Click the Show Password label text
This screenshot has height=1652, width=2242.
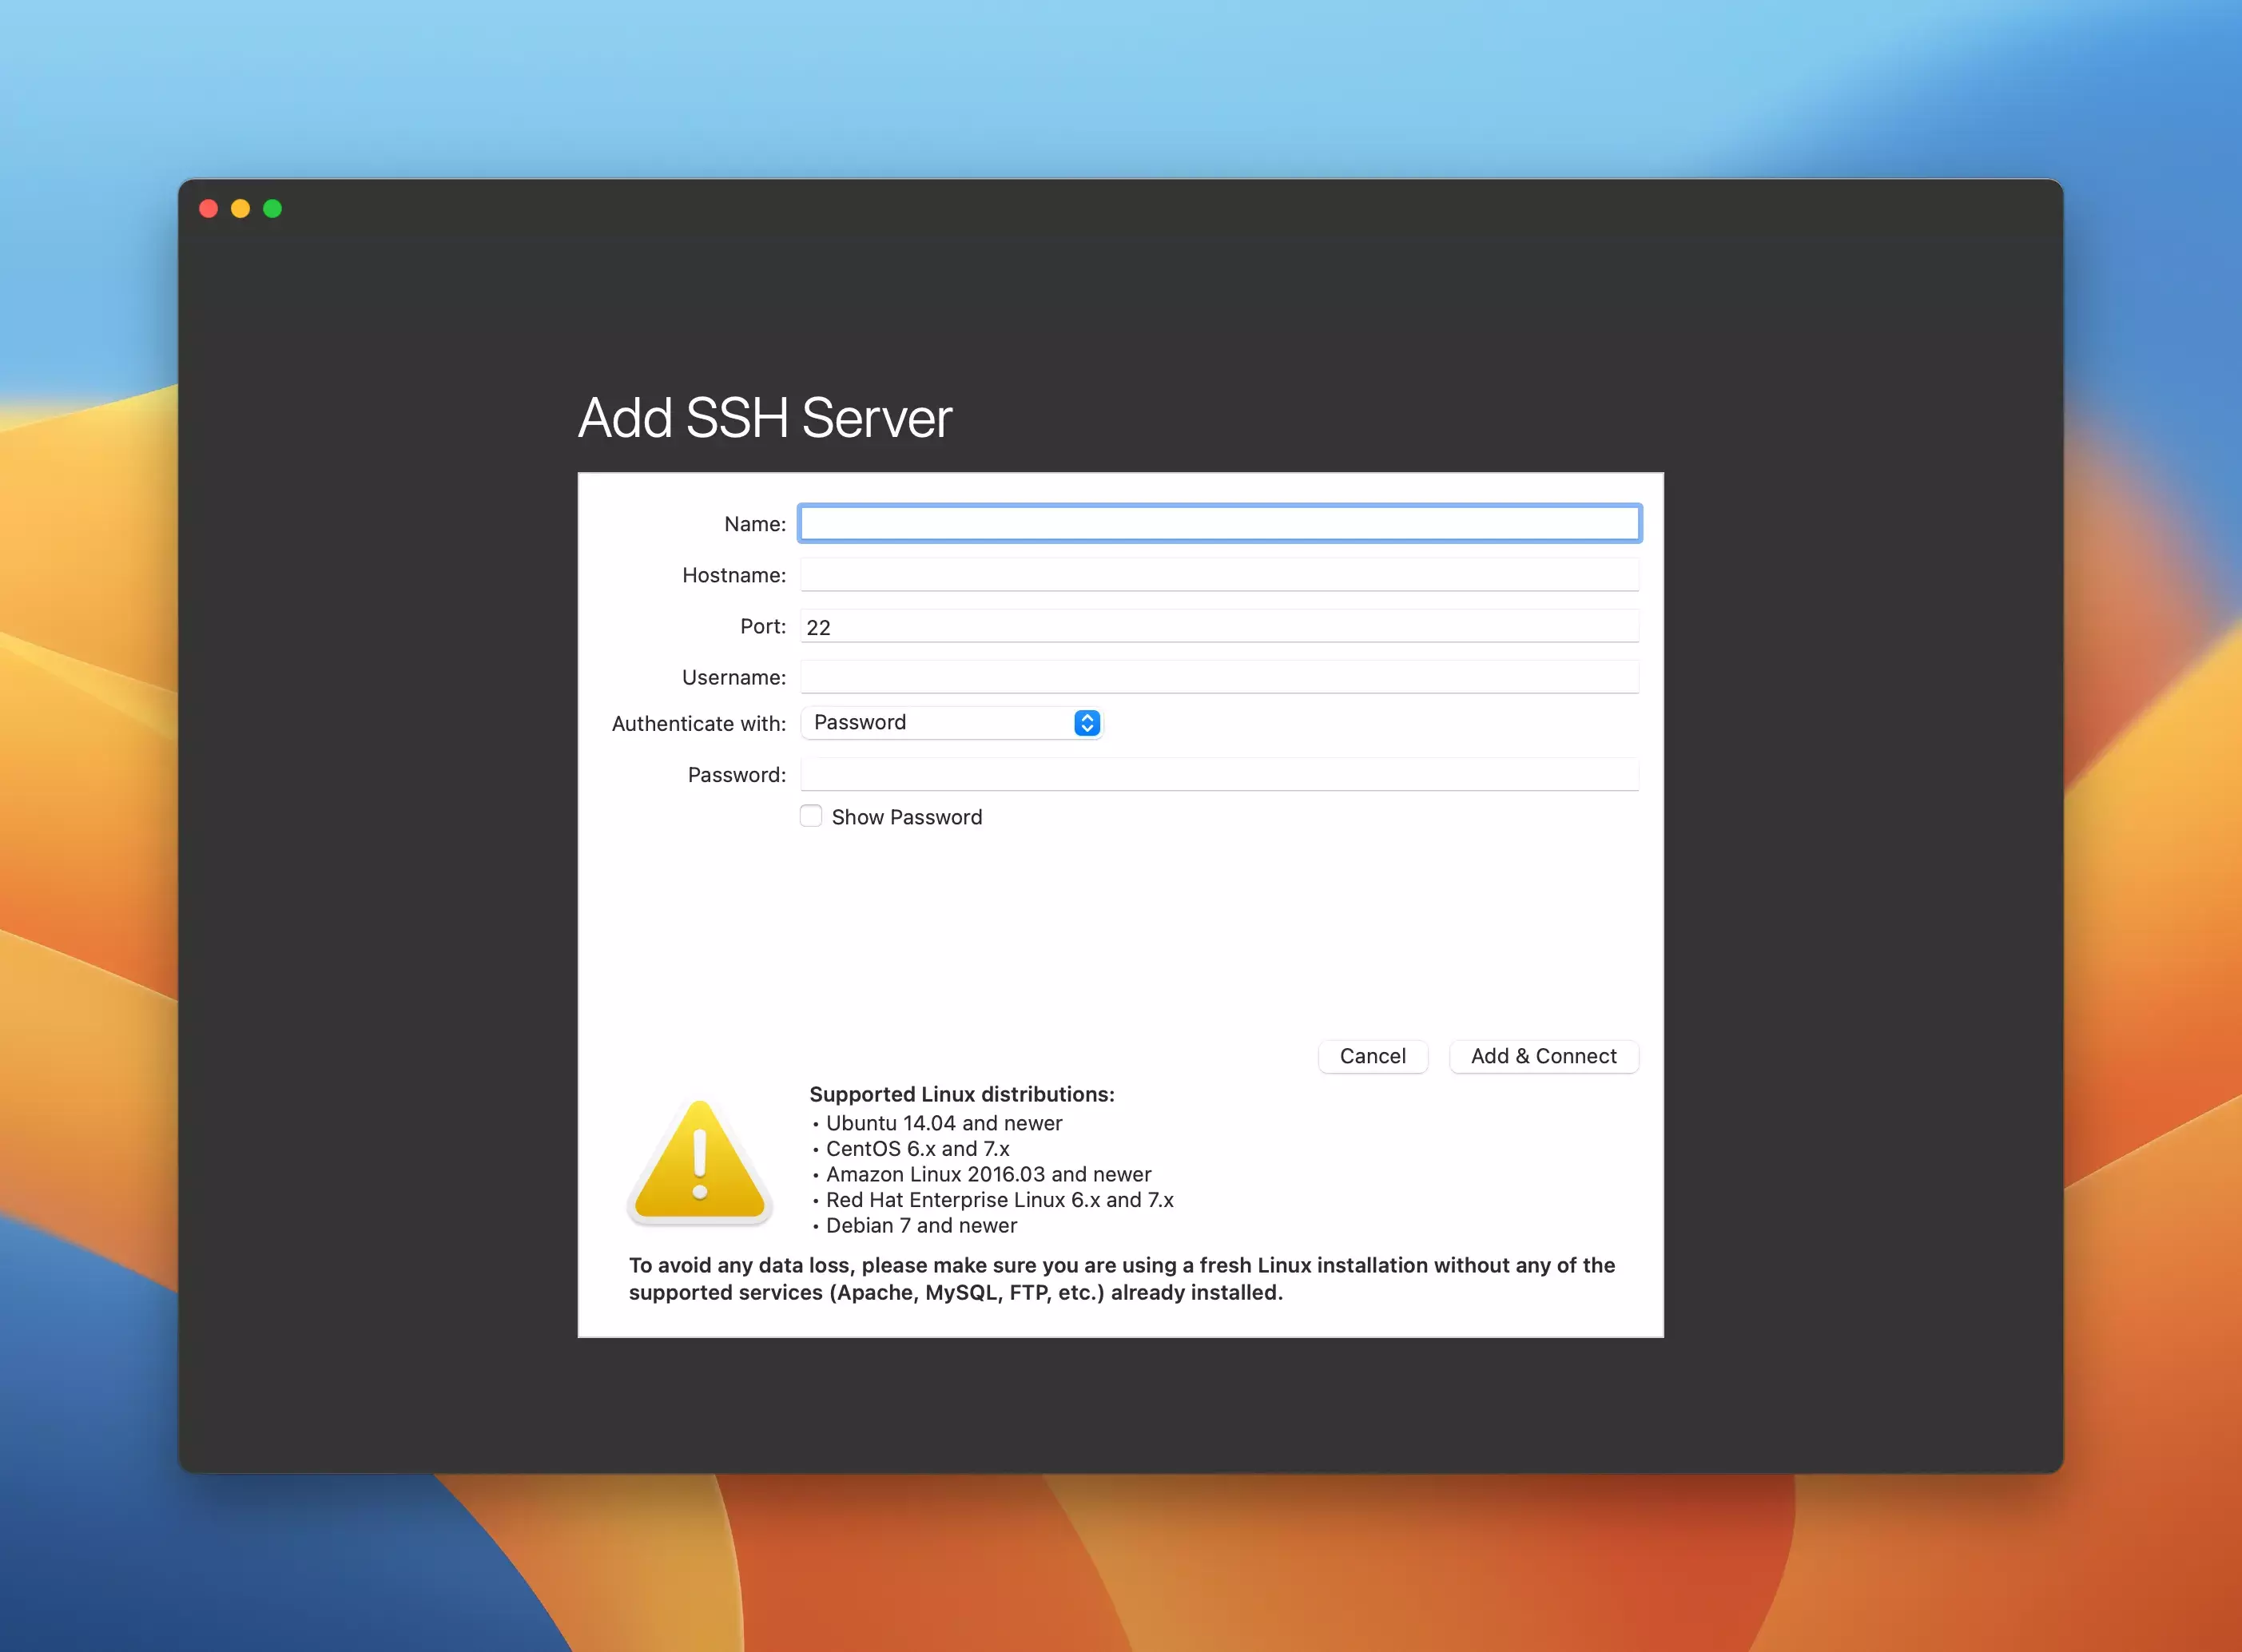(906, 817)
